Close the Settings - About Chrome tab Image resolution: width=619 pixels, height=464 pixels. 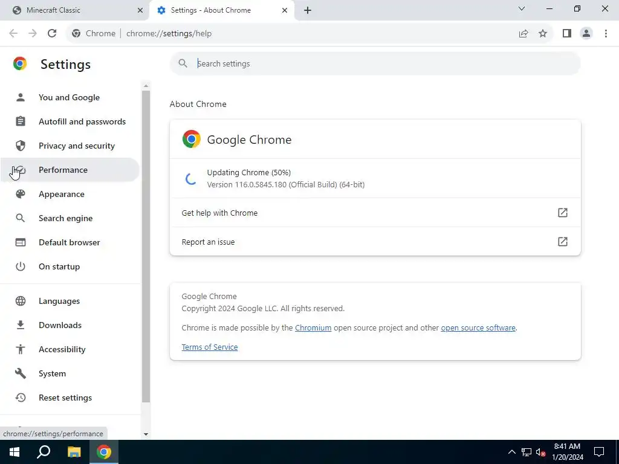[x=285, y=10]
